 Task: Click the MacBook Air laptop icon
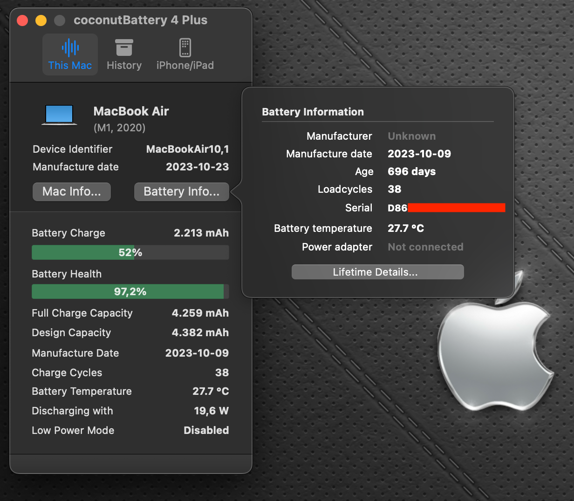[x=60, y=115]
